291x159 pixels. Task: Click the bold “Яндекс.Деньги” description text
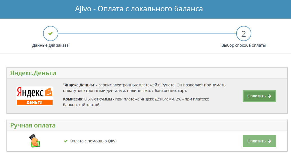(79, 85)
